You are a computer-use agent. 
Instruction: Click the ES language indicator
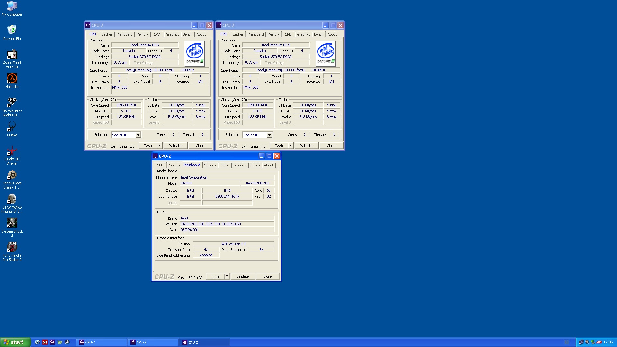[567, 342]
